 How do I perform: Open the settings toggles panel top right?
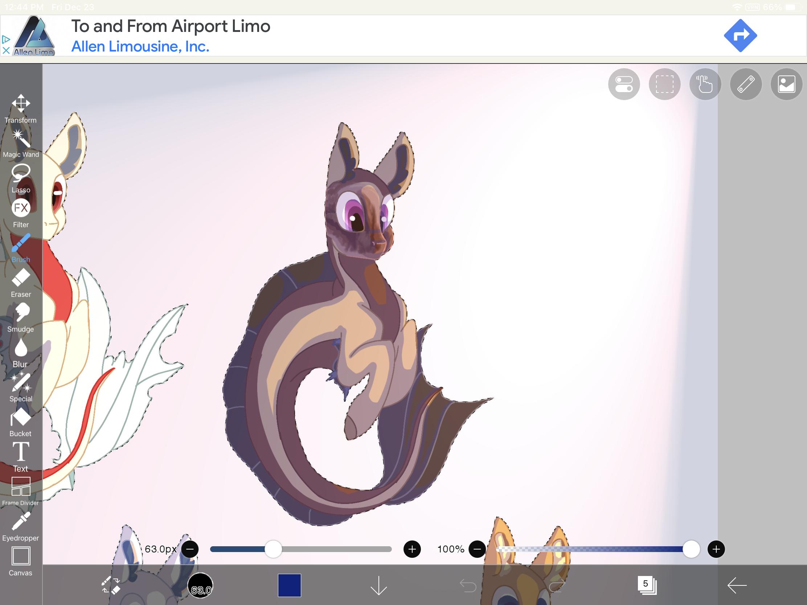[x=623, y=84]
